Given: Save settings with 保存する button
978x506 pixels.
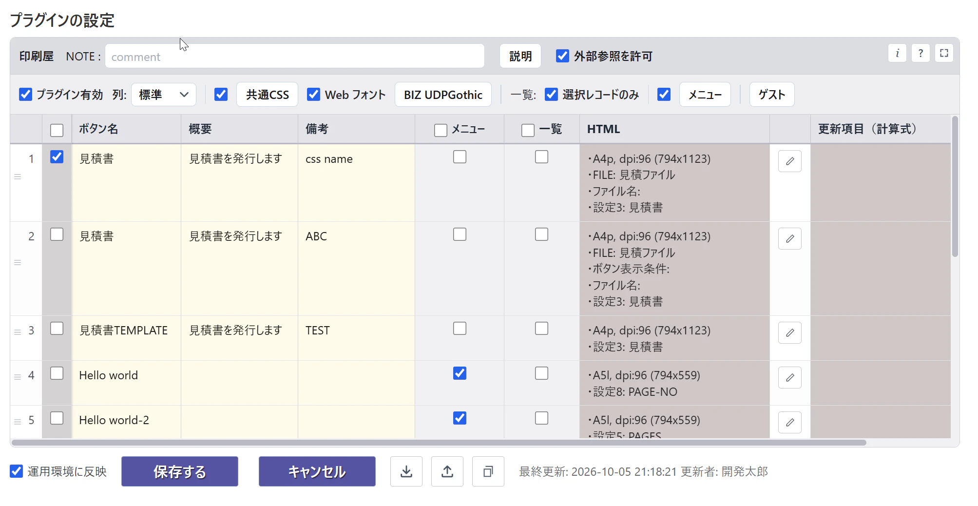Looking at the screenshot, I should (180, 471).
